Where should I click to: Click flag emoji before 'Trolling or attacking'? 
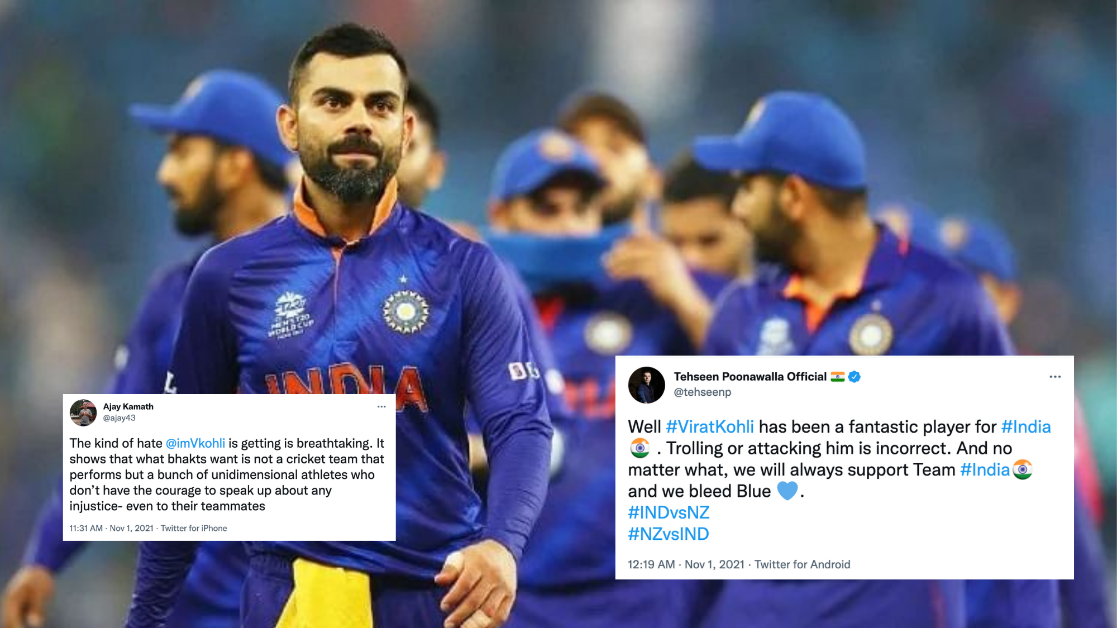pyautogui.click(x=639, y=448)
